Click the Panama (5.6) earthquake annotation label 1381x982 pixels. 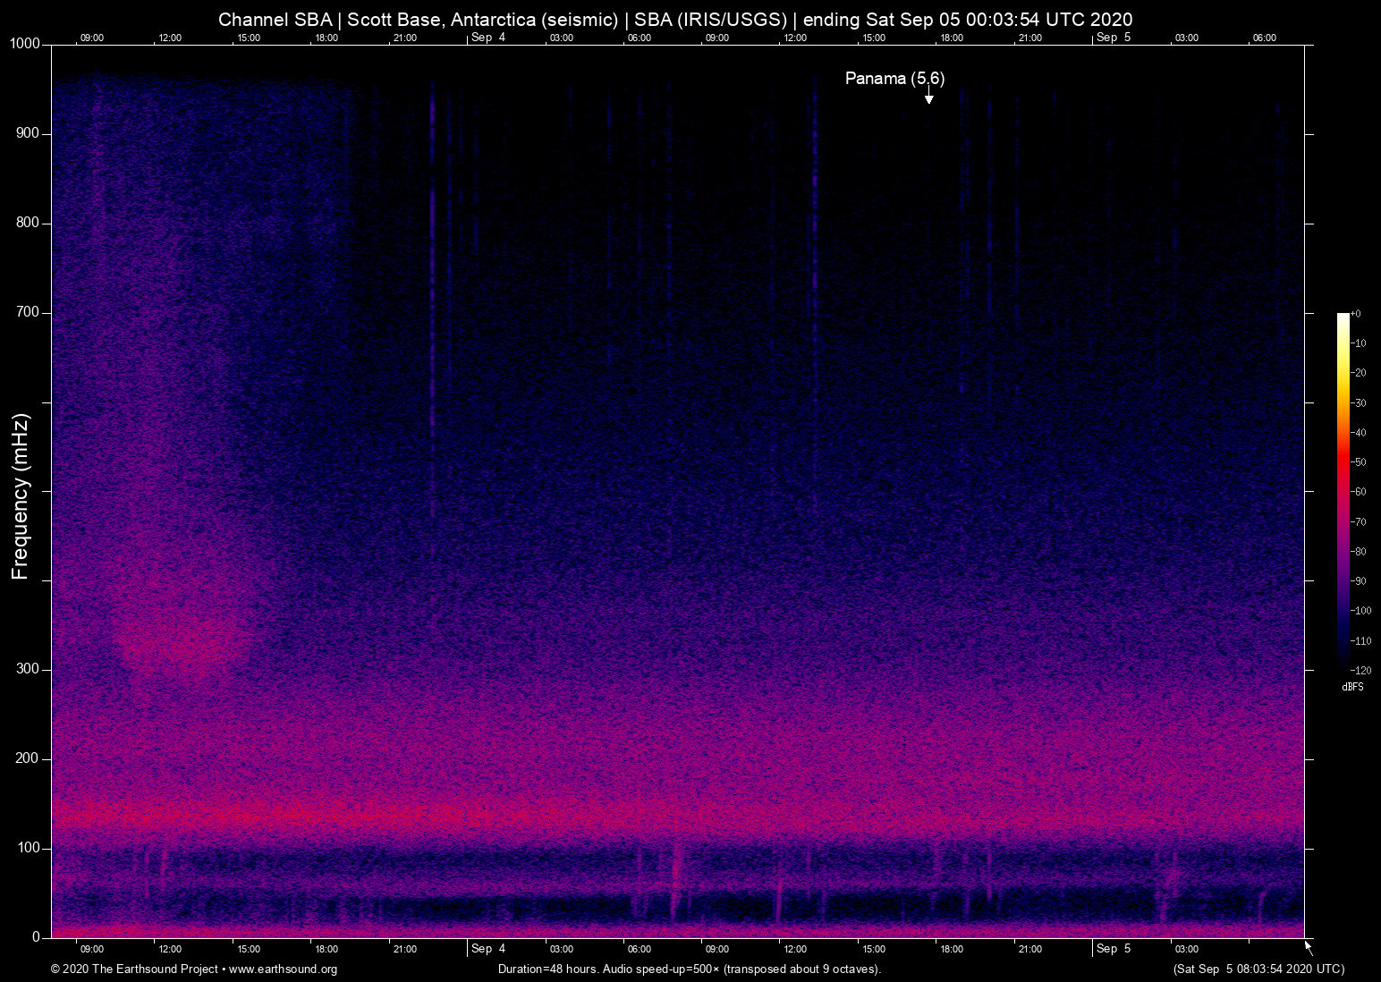[894, 79]
